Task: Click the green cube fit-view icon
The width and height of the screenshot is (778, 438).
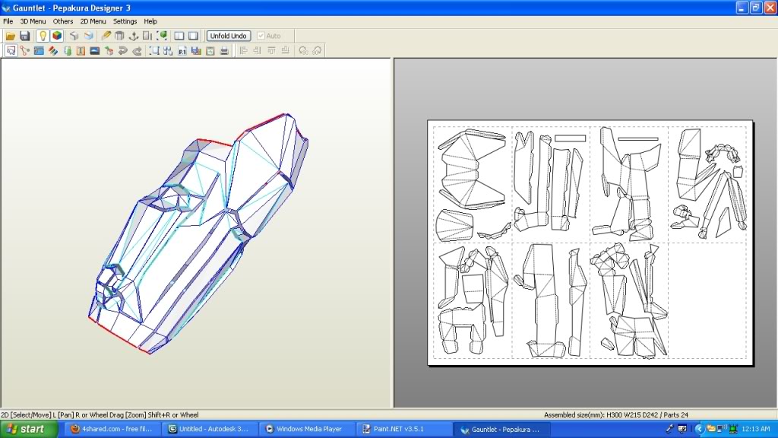Action: [162, 36]
